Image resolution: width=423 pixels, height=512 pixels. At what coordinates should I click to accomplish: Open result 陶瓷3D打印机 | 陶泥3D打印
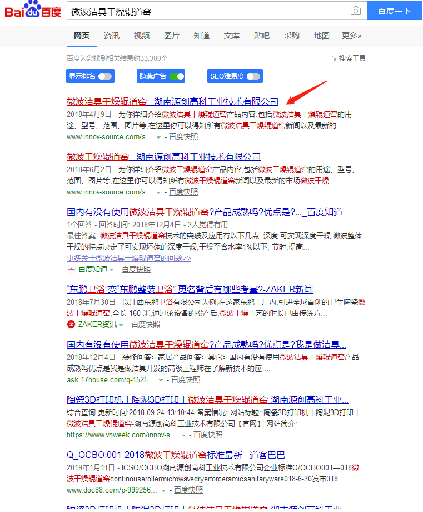(207, 399)
